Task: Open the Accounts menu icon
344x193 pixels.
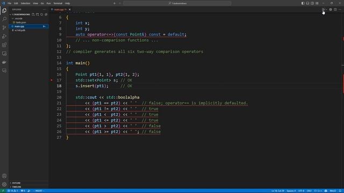Action: point(4,176)
